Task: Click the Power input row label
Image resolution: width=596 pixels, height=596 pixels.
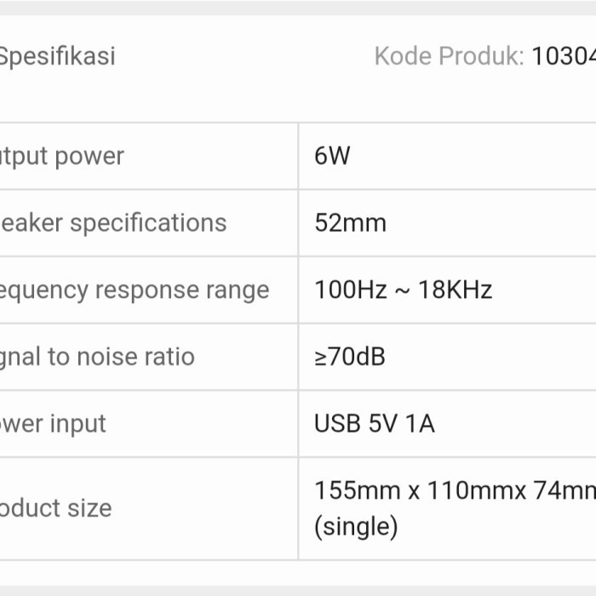Action: (x=53, y=424)
